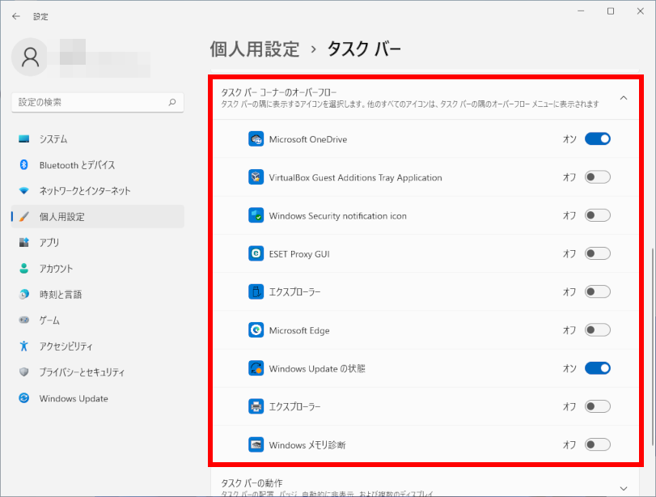
Task: Click the printer エクスプローラー icon
Action: (x=256, y=406)
